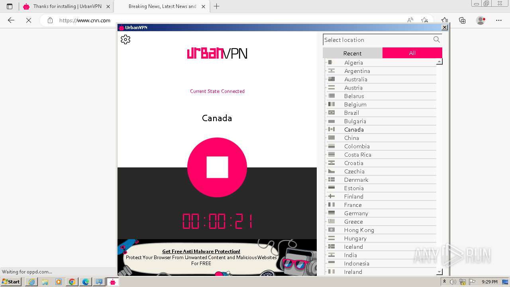Image resolution: width=510 pixels, height=287 pixels.
Task: Open the Windows Start menu
Action: [x=11, y=281]
